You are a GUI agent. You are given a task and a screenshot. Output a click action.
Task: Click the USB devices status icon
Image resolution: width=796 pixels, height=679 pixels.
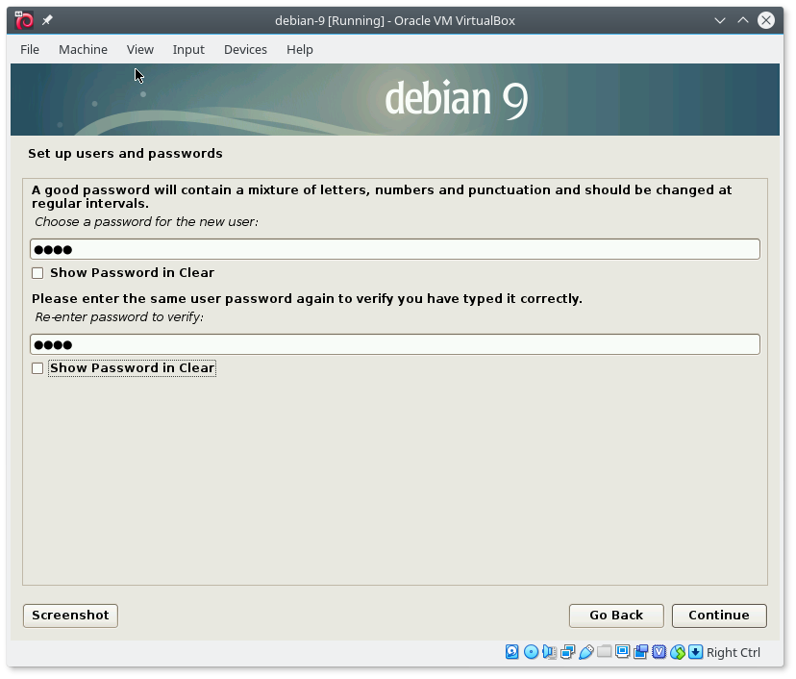585,652
